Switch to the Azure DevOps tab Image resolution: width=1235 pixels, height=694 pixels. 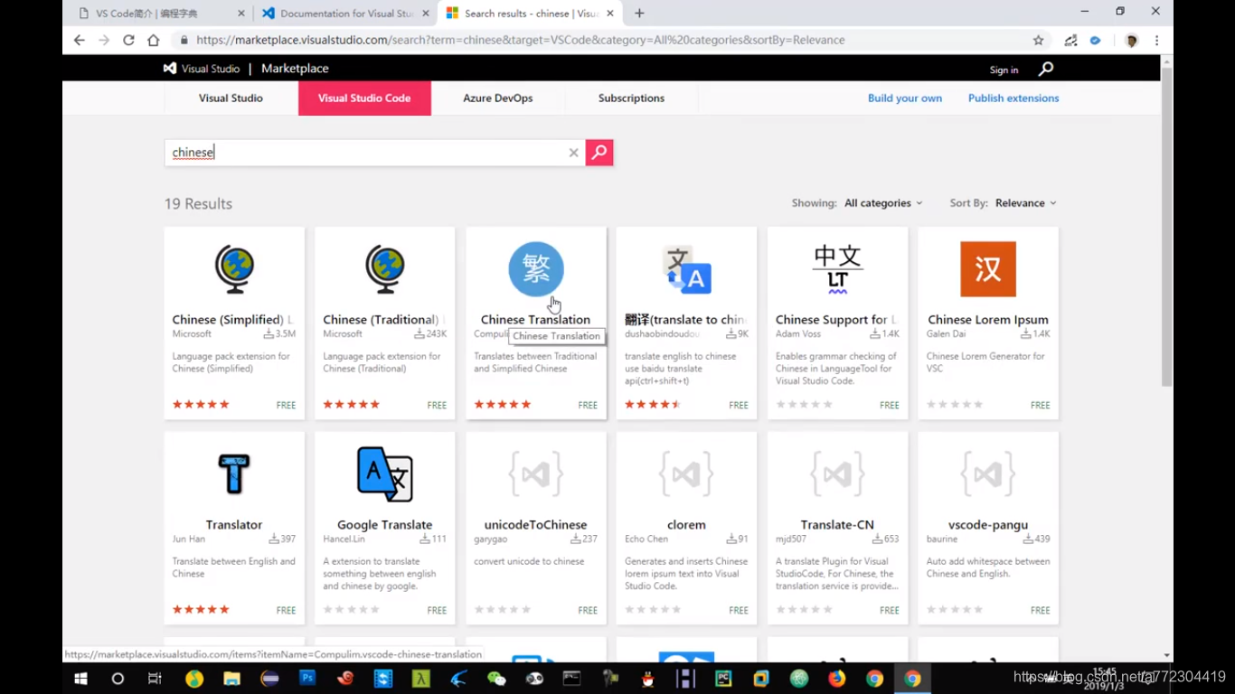pyautogui.click(x=498, y=98)
